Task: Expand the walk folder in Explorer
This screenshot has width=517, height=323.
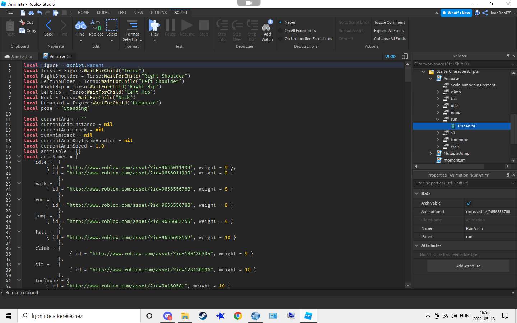Action: 438,146
